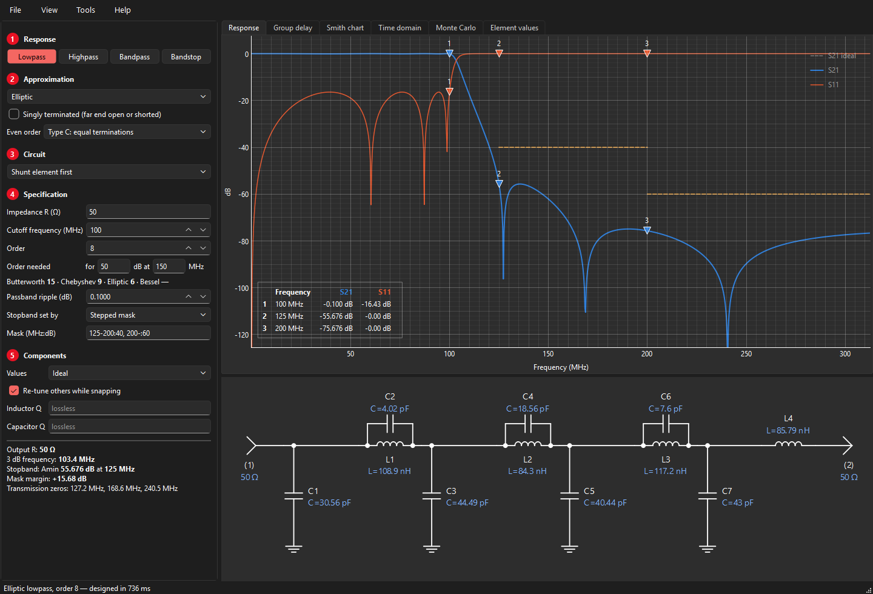873x594 pixels.
Task: Switch response type to Highpass
Action: coord(83,57)
